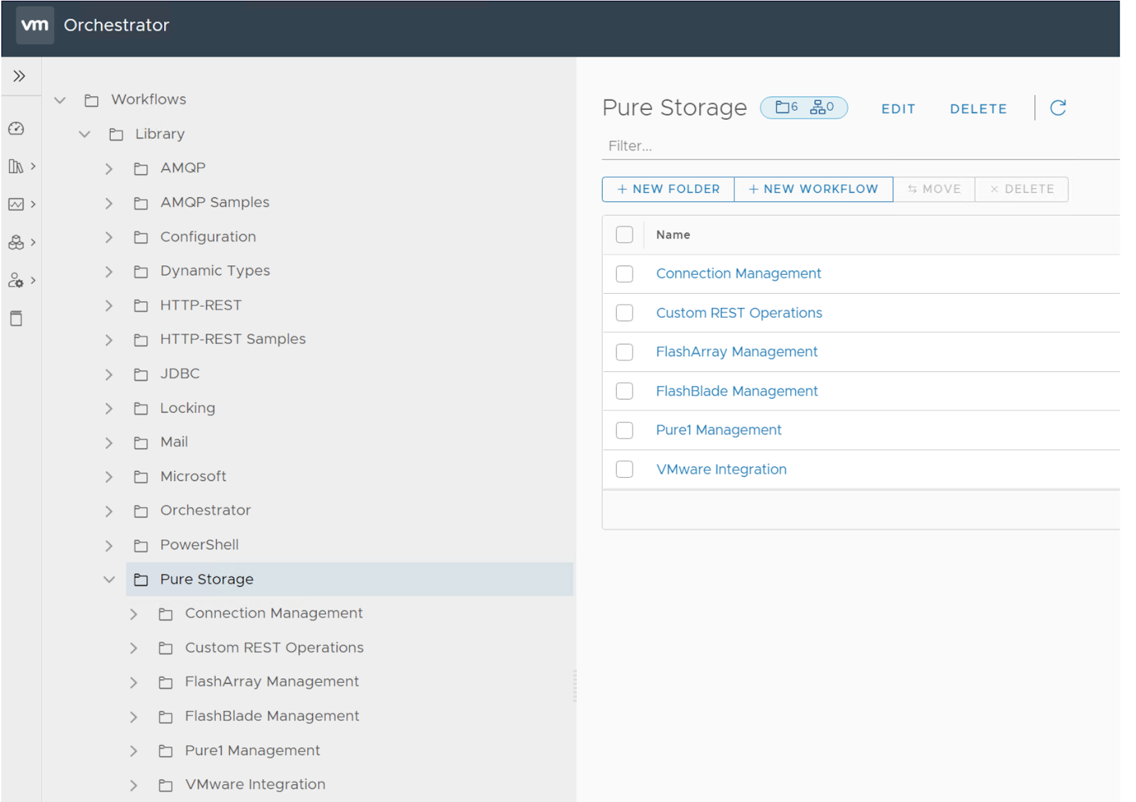This screenshot has width=1136, height=802.
Task: Open the Pure1 Management link in list
Action: 719,429
